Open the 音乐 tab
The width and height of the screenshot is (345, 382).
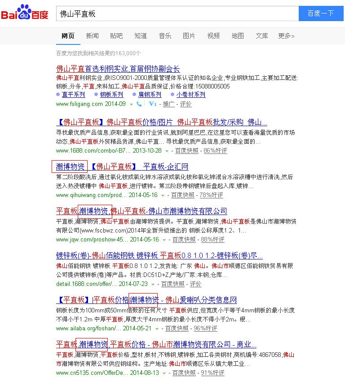click(165, 36)
